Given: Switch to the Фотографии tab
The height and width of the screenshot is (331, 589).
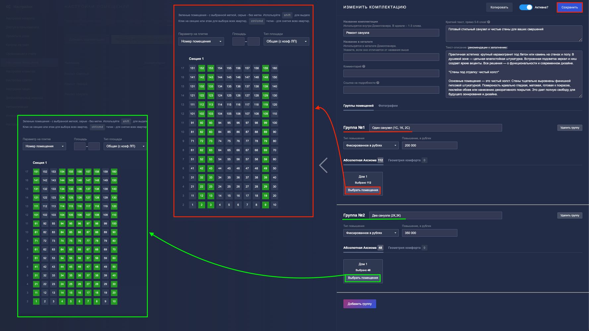Looking at the screenshot, I should tap(388, 106).
